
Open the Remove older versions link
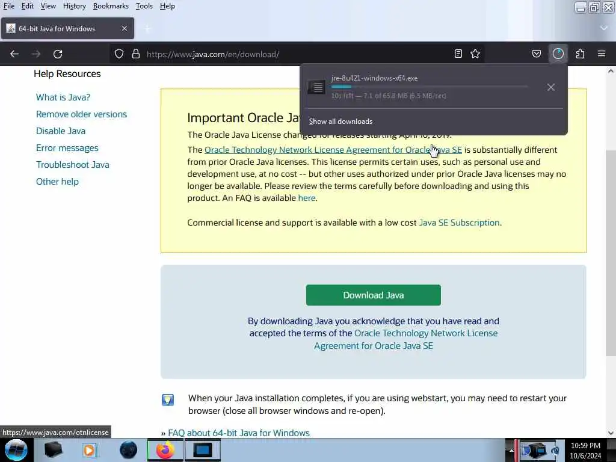[x=81, y=114]
